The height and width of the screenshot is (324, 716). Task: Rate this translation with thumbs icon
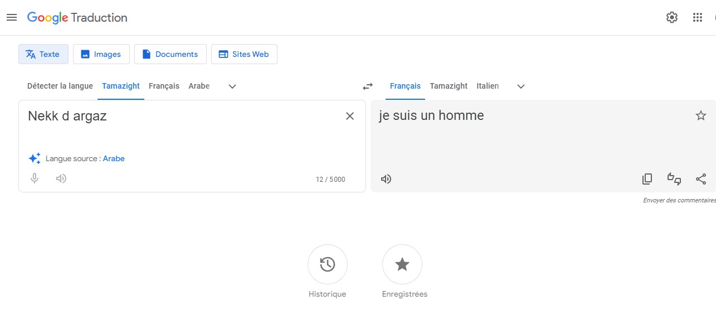(674, 179)
